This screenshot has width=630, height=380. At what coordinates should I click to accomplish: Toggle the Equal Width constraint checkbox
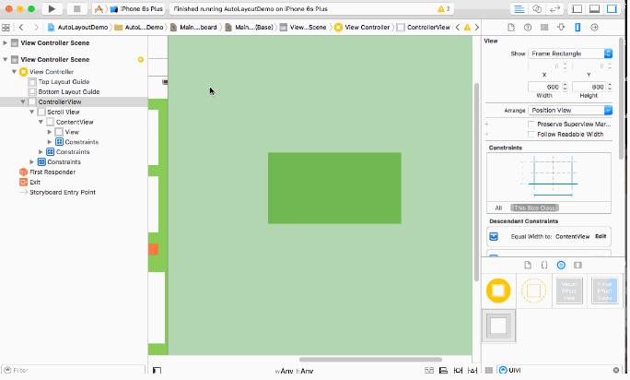tap(494, 236)
